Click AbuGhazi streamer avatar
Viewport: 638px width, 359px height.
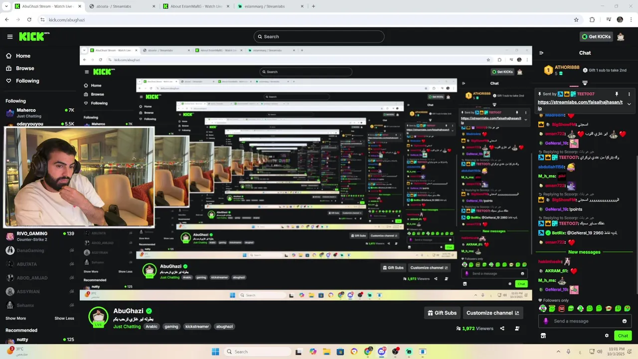pos(98,317)
